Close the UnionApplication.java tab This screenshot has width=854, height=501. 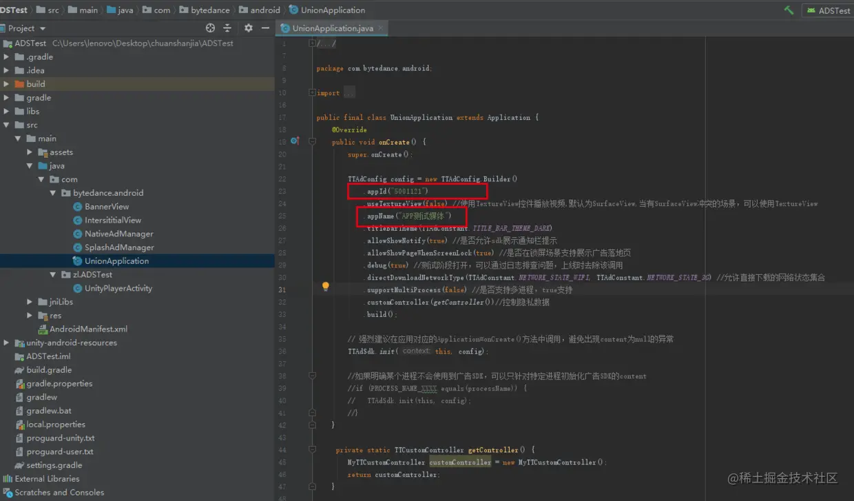click(381, 28)
